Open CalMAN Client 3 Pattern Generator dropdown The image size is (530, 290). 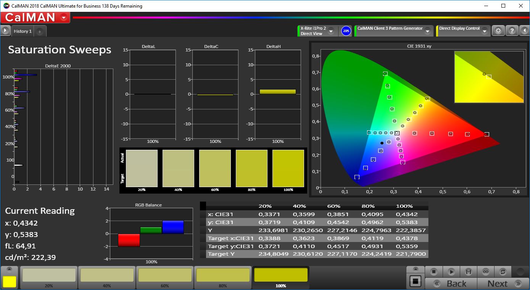click(x=427, y=31)
